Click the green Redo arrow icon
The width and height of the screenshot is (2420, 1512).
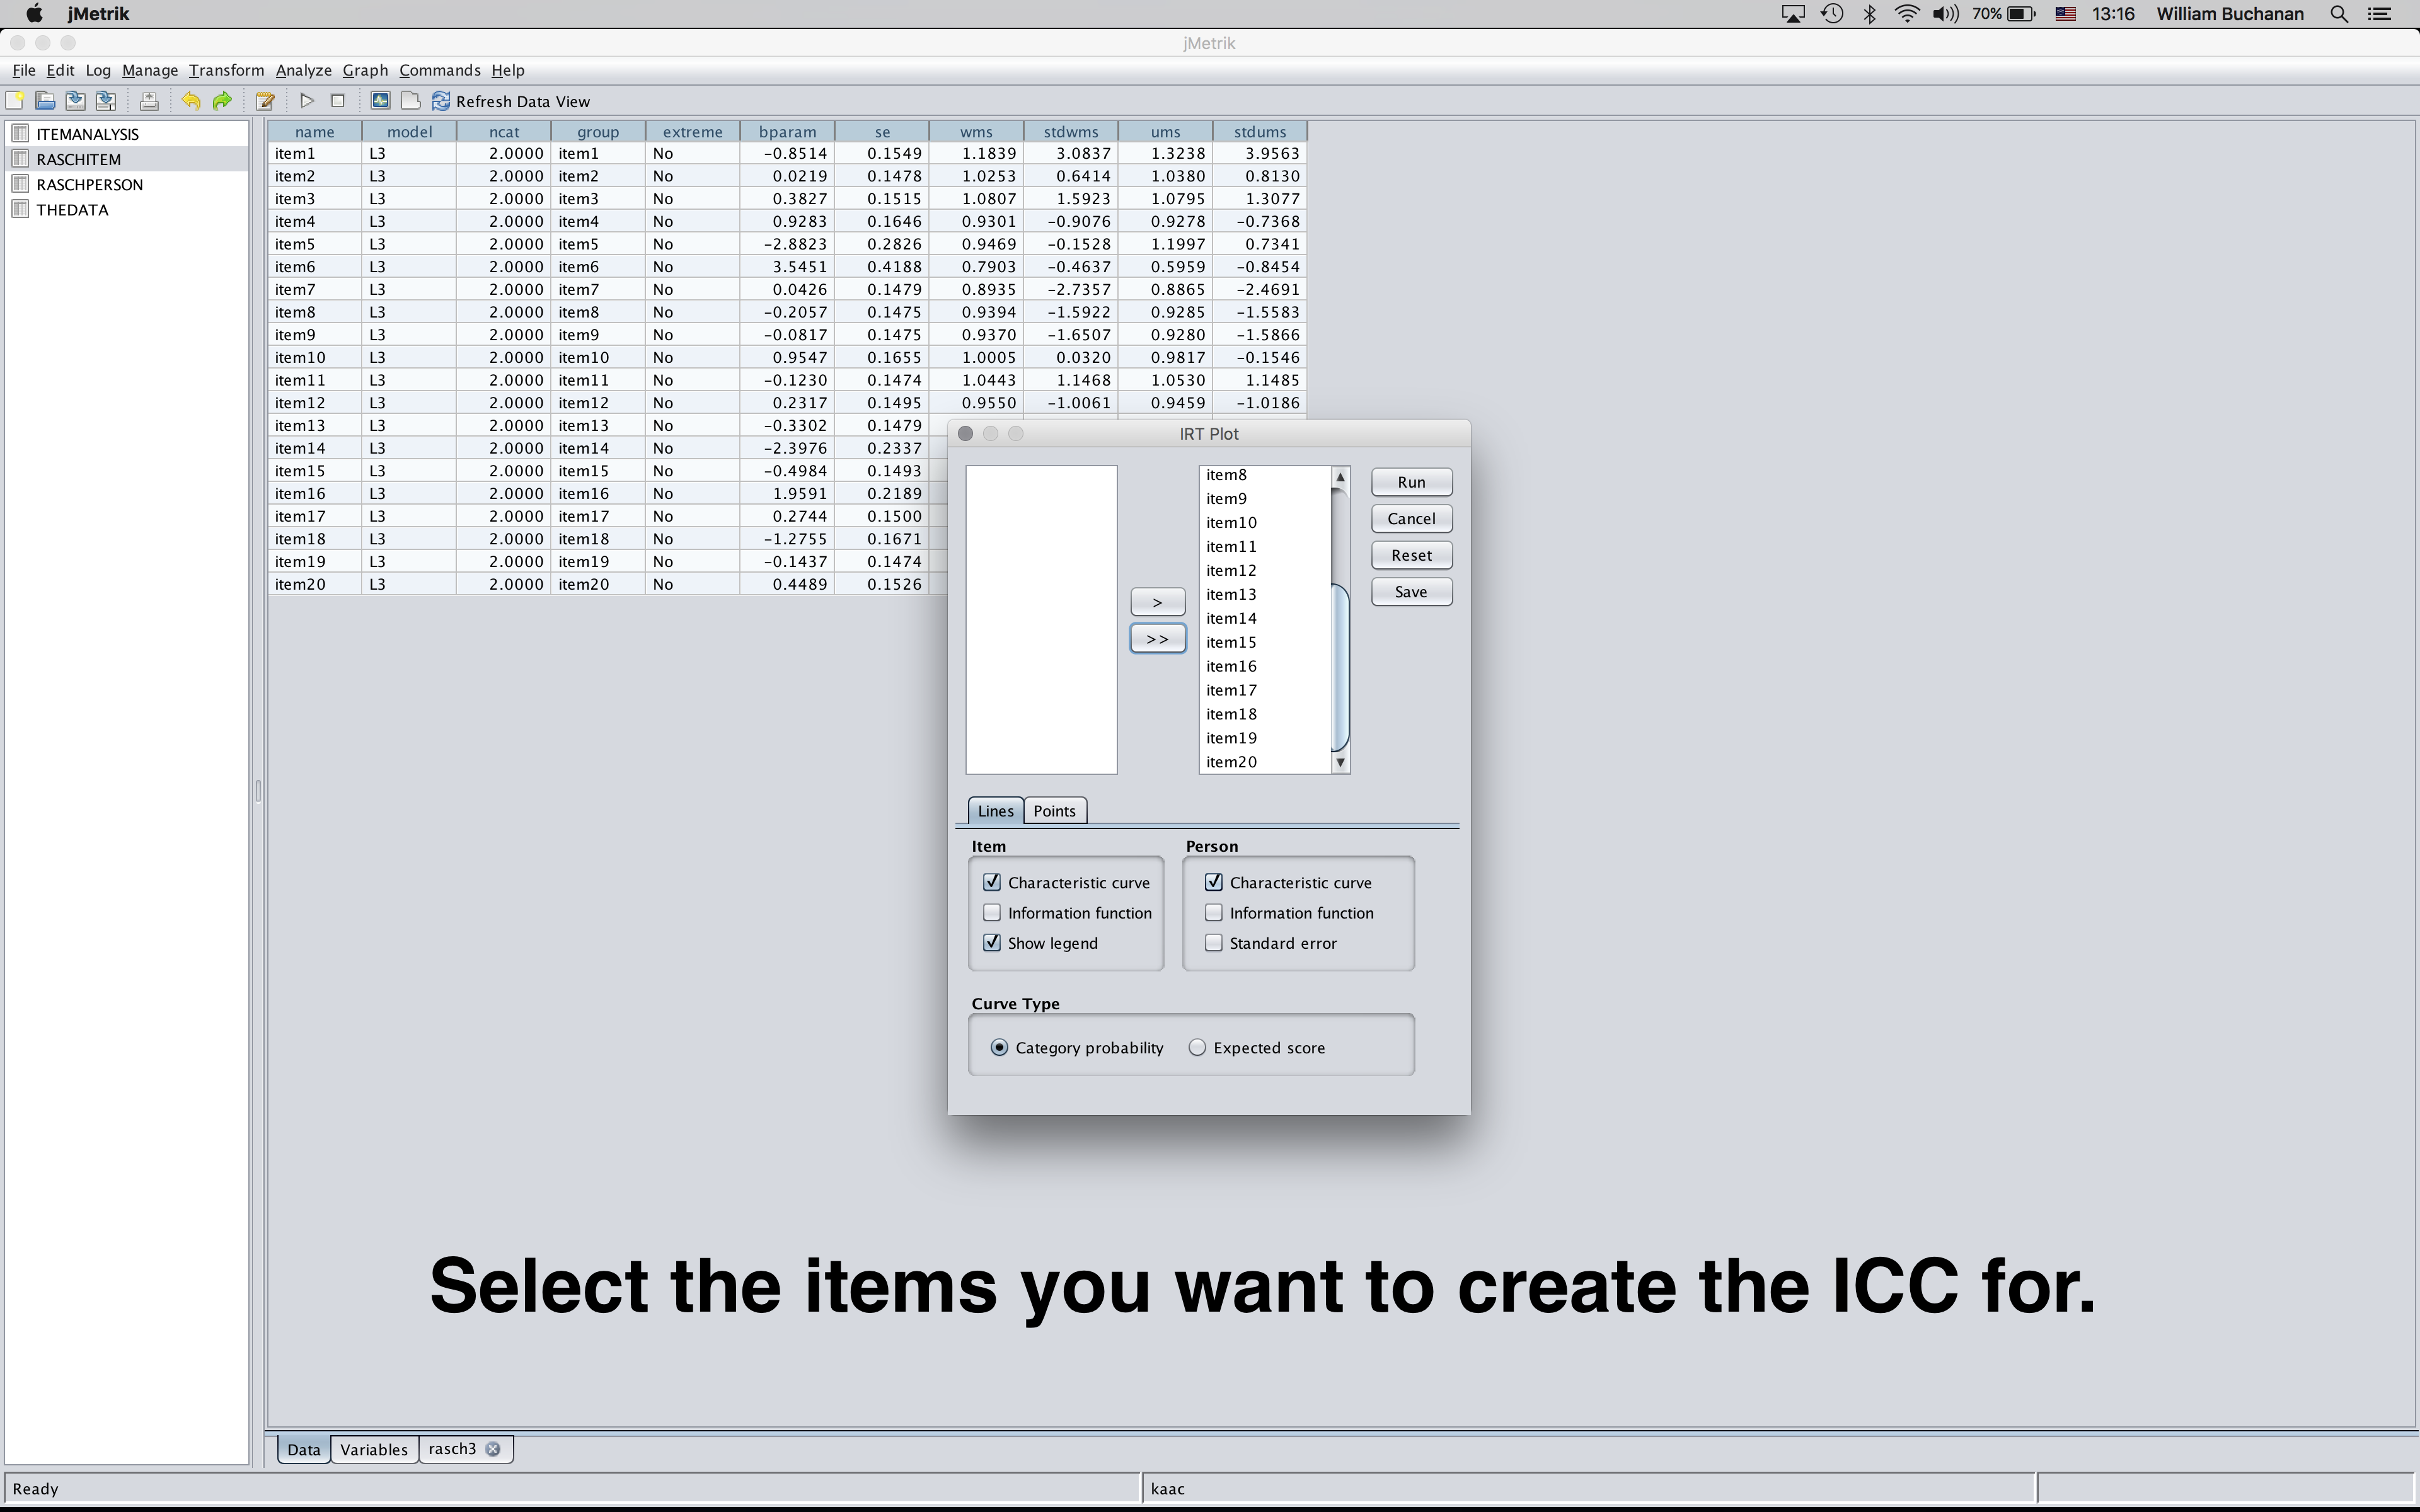222,101
